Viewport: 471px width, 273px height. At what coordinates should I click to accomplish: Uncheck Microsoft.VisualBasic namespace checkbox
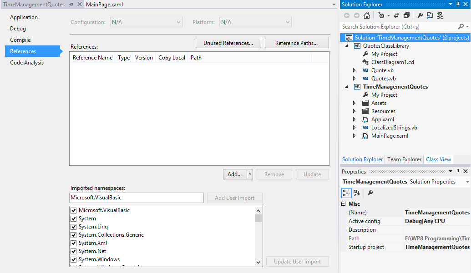[x=74, y=210]
